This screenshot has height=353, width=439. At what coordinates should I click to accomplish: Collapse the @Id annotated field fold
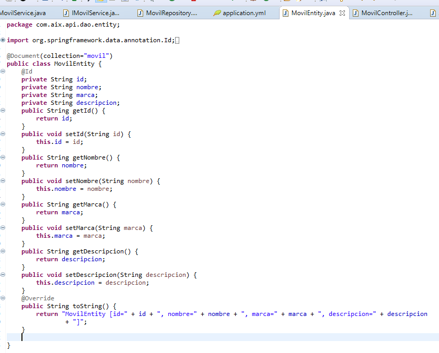[3, 71]
